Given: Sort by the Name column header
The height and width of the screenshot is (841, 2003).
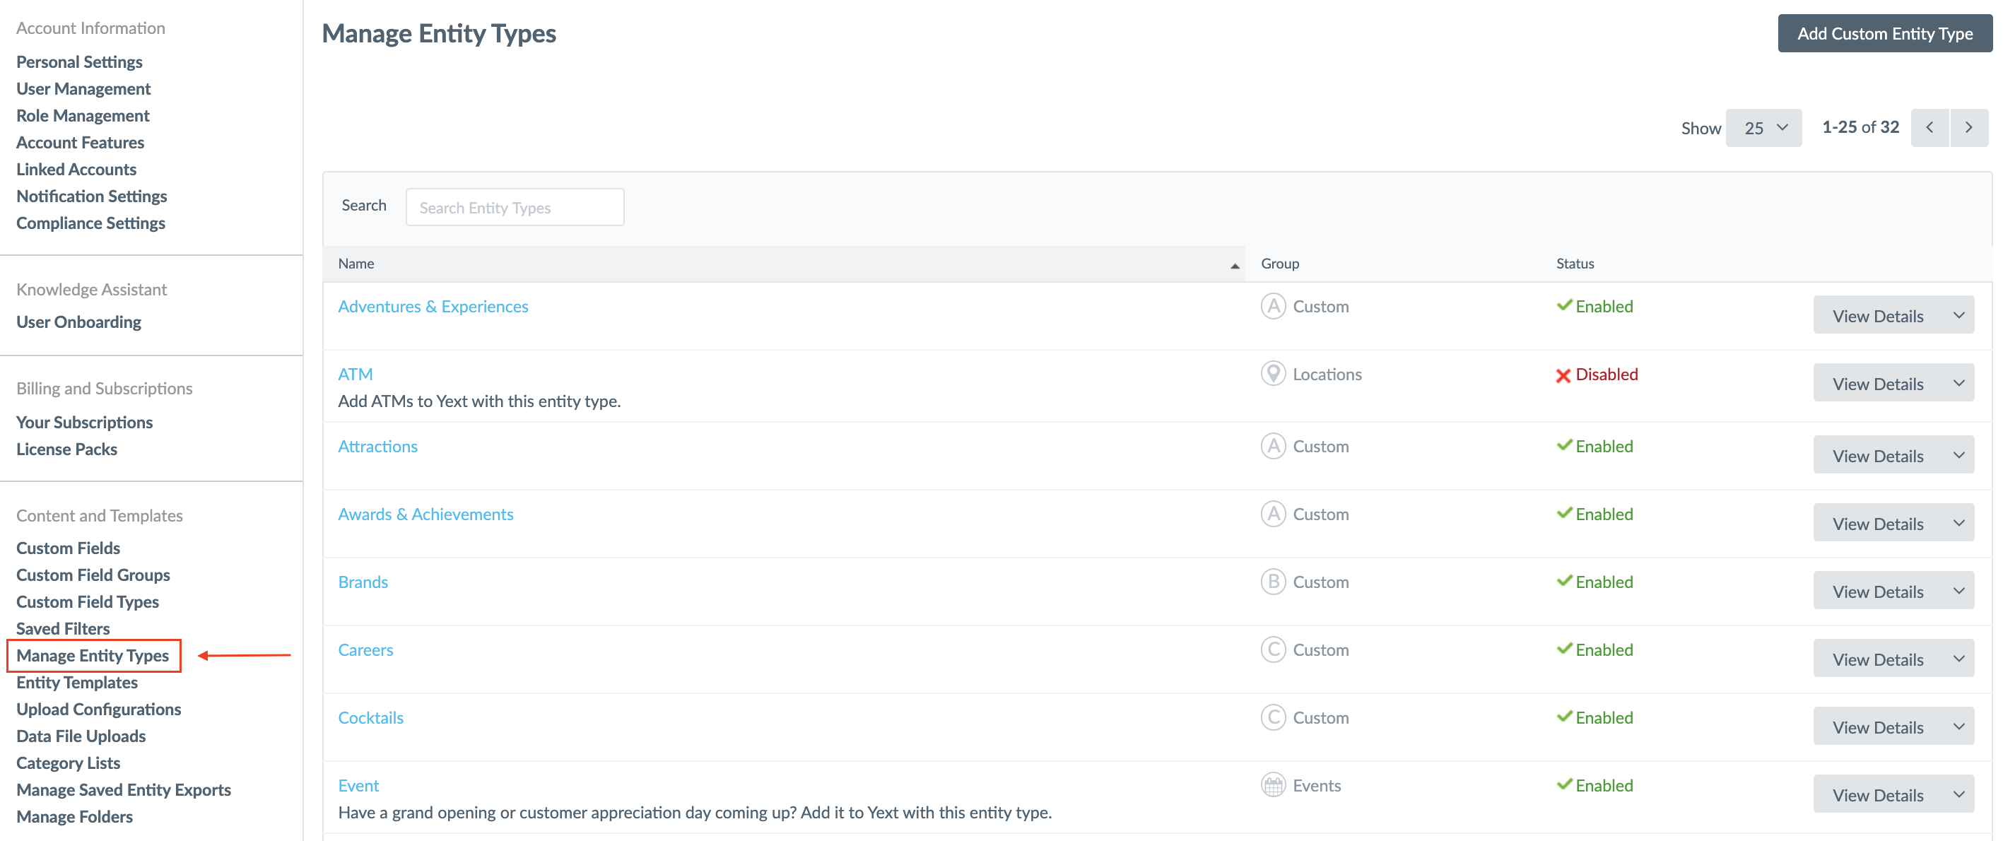Looking at the screenshot, I should [x=356, y=264].
